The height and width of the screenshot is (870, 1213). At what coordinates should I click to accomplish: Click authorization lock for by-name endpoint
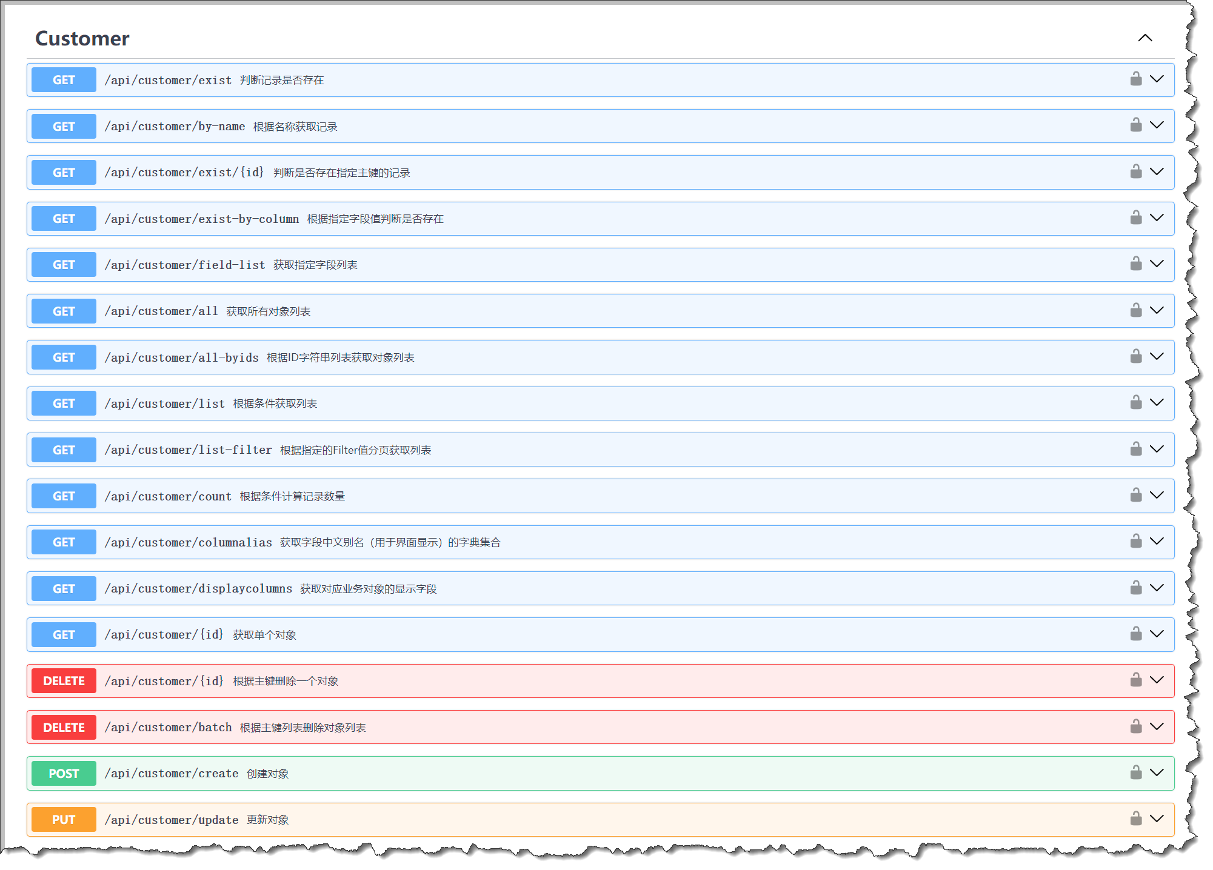click(1135, 125)
